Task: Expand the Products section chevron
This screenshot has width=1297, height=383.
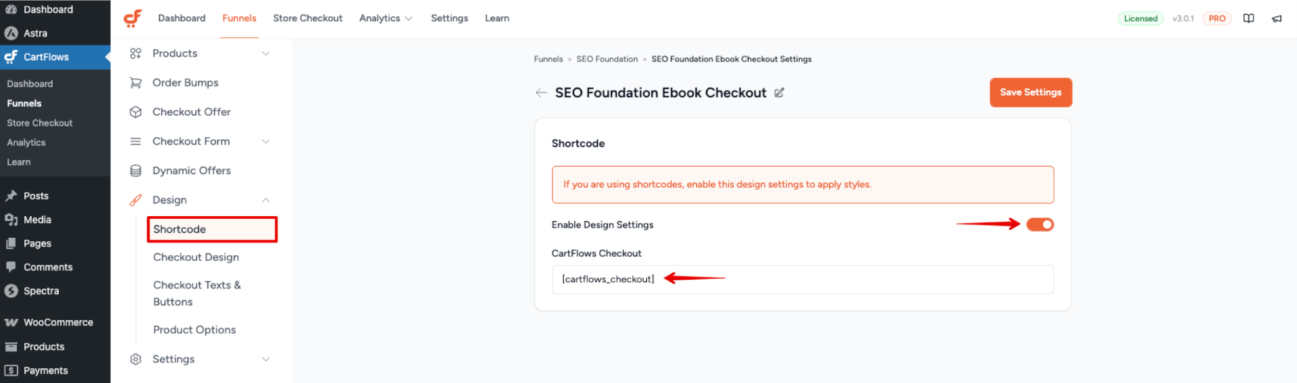Action: 266,53
